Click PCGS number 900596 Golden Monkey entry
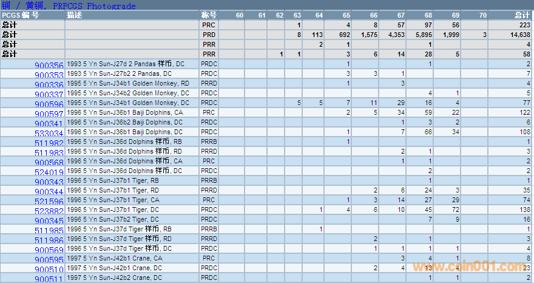The image size is (534, 283). tap(49, 104)
